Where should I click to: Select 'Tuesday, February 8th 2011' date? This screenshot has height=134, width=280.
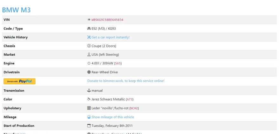pos(112,126)
